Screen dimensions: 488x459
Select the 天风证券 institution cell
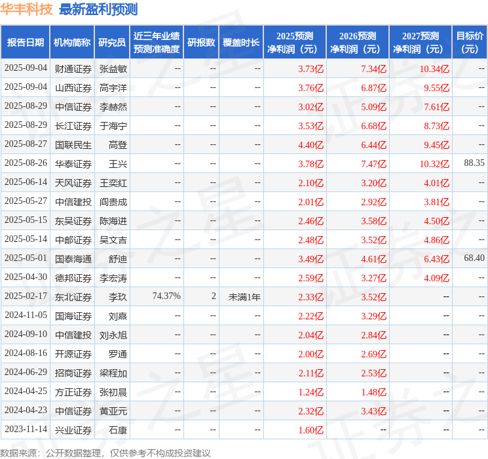pos(73,183)
